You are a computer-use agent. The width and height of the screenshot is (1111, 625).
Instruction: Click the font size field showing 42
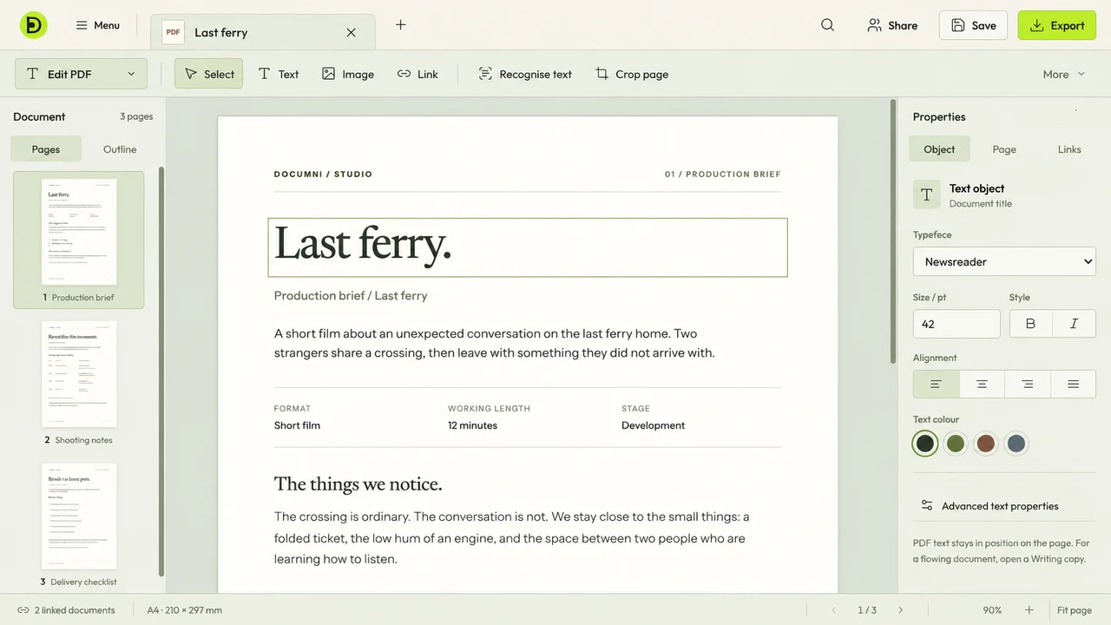point(957,324)
